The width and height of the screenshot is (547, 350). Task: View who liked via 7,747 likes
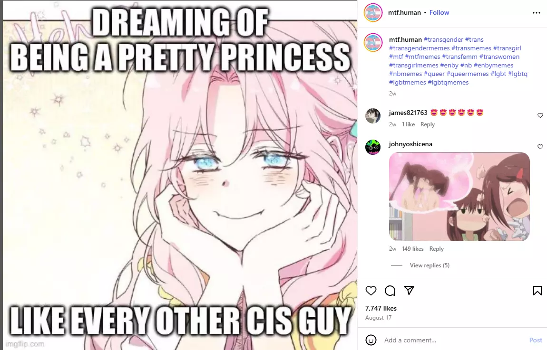coord(381,308)
